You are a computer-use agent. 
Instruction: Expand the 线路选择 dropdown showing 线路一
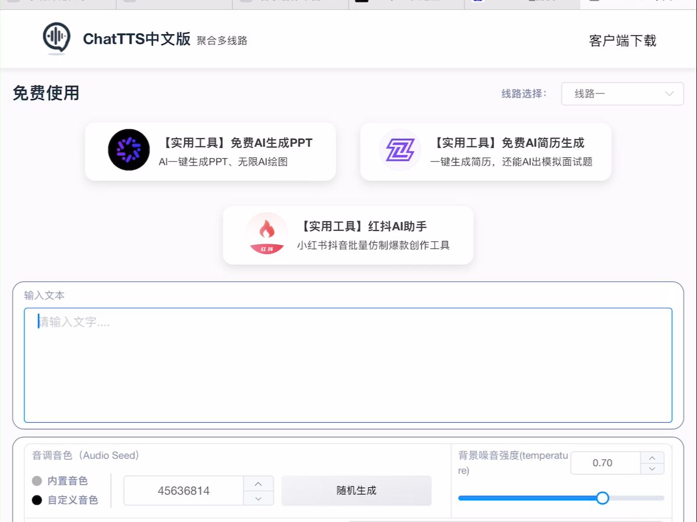622,94
